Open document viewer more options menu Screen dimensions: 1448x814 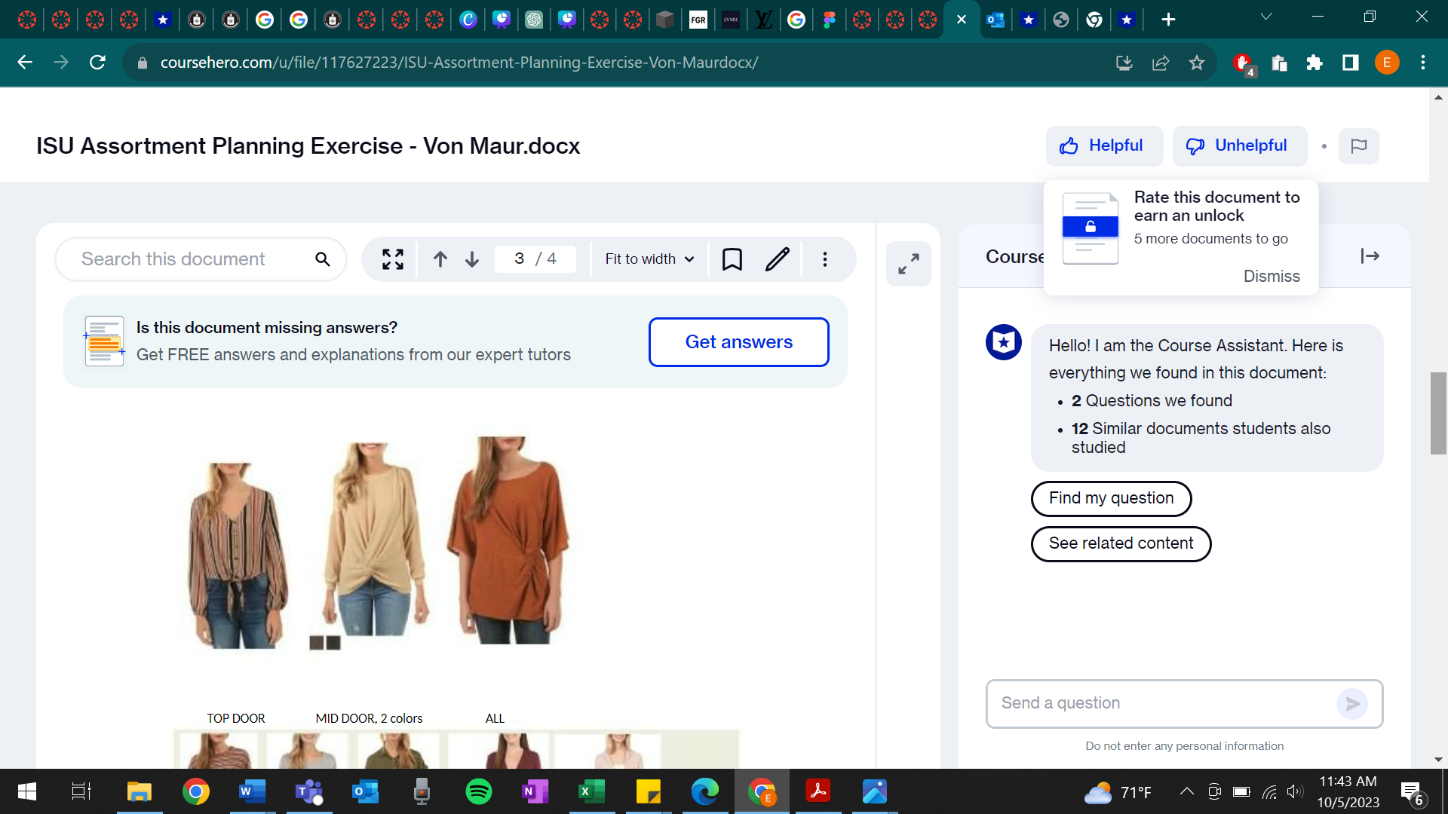pos(825,259)
